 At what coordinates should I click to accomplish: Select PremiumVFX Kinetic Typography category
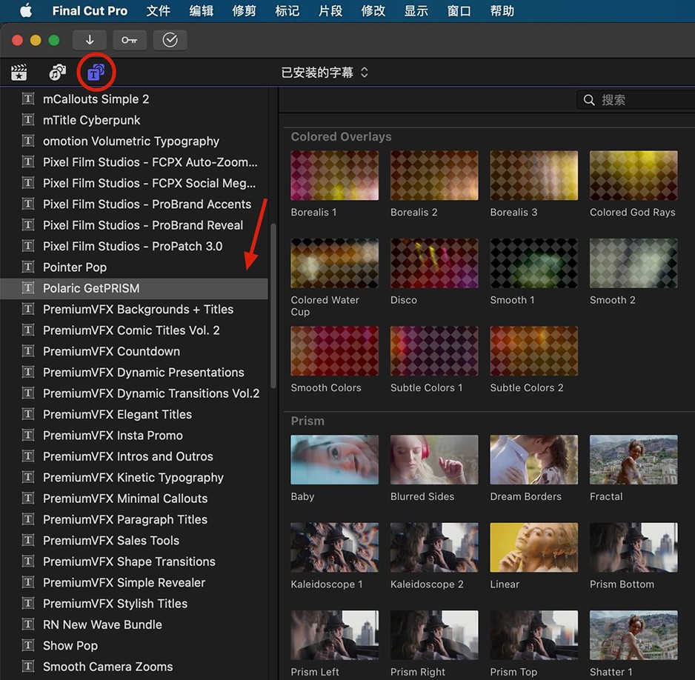[133, 478]
